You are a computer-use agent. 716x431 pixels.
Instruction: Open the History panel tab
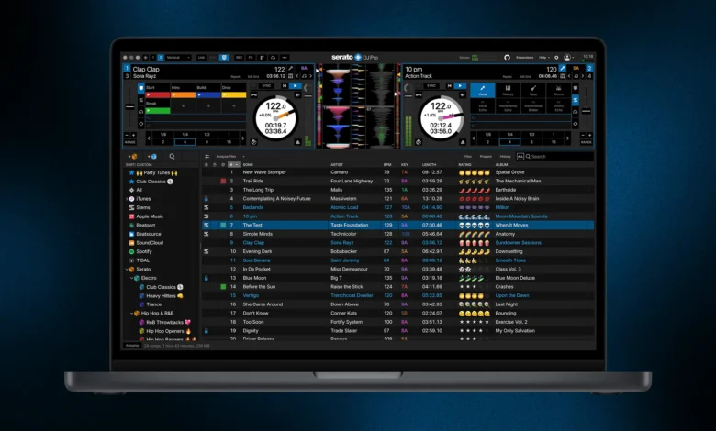click(506, 157)
